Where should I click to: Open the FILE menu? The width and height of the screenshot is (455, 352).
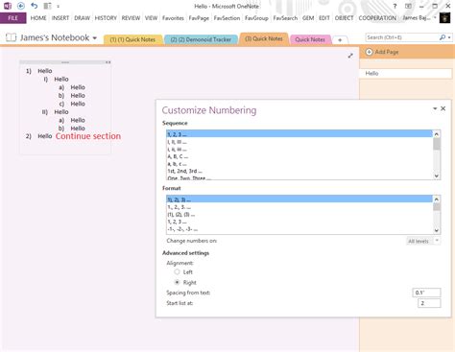[13, 18]
